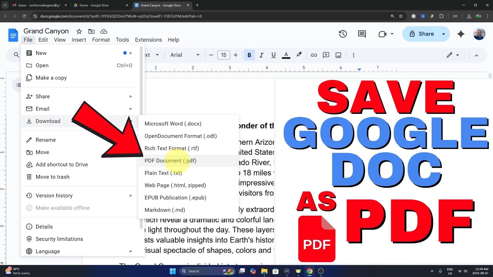Image resolution: width=493 pixels, height=277 pixels.
Task: Click the insert image toolbar icon
Action: (x=338, y=55)
